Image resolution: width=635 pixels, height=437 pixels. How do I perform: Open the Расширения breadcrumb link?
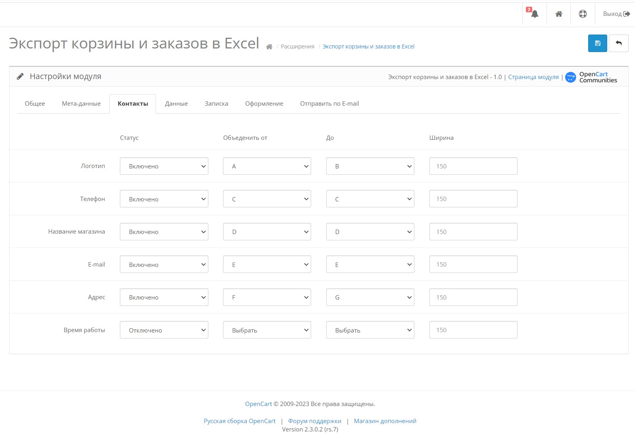(x=298, y=46)
